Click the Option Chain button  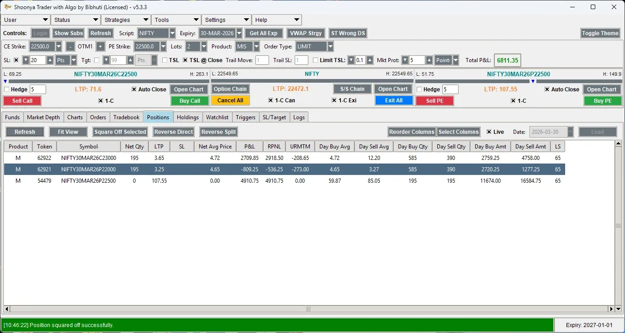point(230,89)
